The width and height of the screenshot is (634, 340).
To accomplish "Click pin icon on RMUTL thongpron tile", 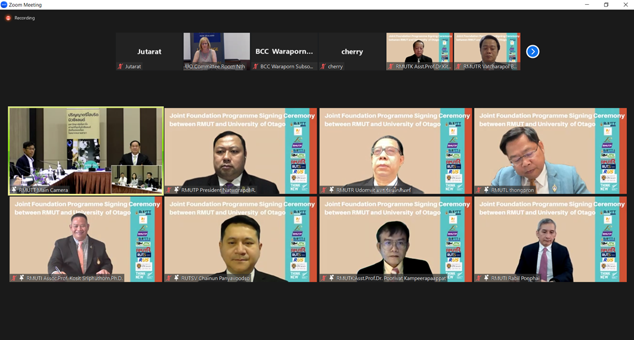I will (x=486, y=190).
